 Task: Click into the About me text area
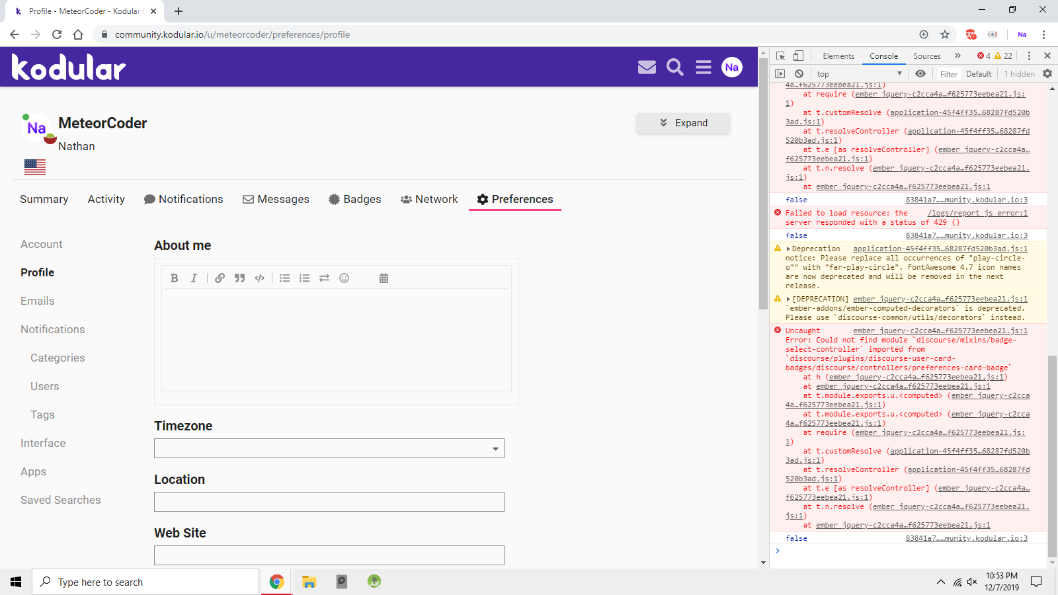337,340
